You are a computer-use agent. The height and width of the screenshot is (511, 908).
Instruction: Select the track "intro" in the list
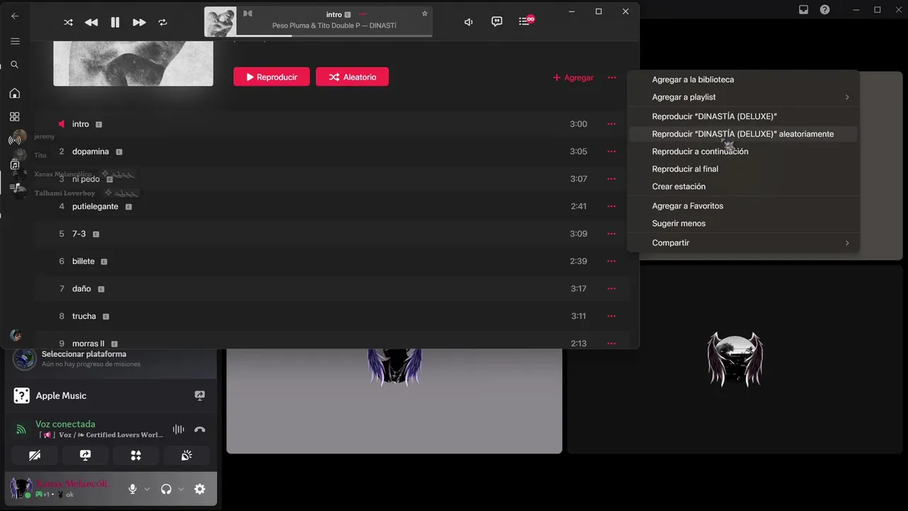(x=332, y=124)
